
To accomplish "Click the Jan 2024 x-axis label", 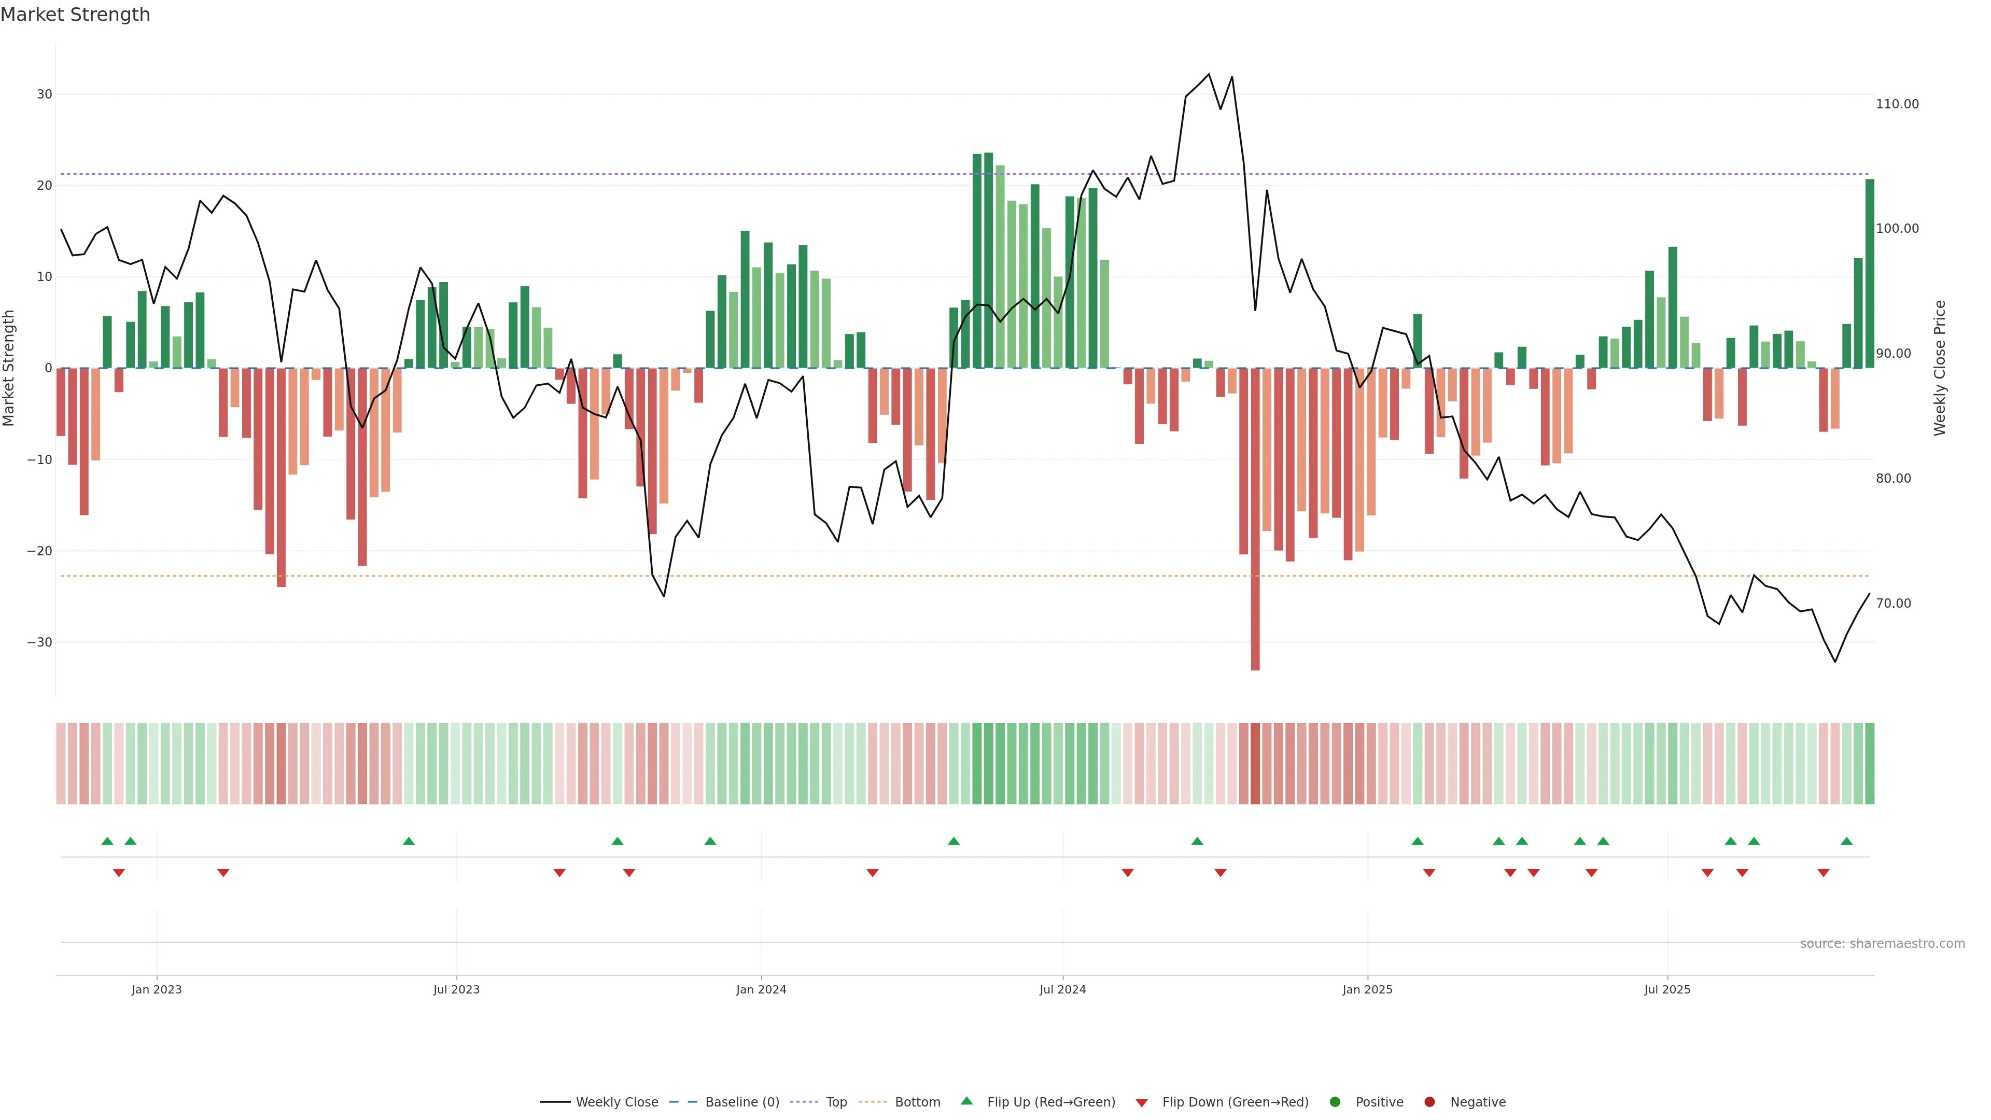I will point(761,989).
